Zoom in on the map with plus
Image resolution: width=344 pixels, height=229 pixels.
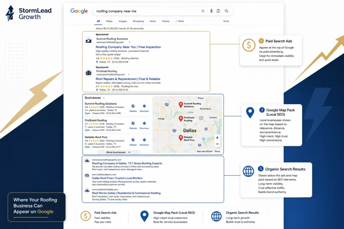pos(217,138)
